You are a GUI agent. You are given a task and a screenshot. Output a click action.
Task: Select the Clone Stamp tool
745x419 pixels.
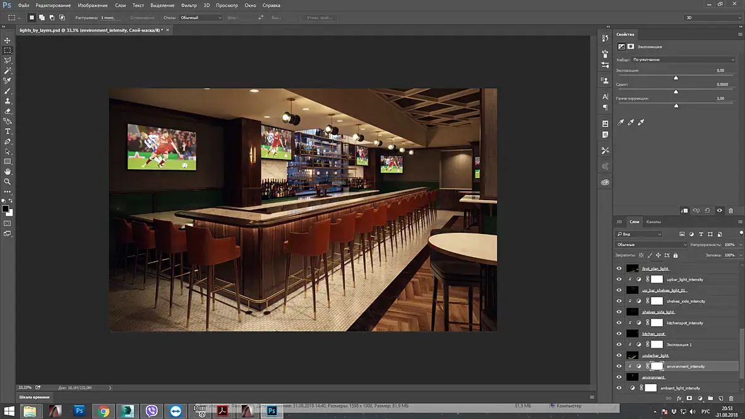pos(8,101)
